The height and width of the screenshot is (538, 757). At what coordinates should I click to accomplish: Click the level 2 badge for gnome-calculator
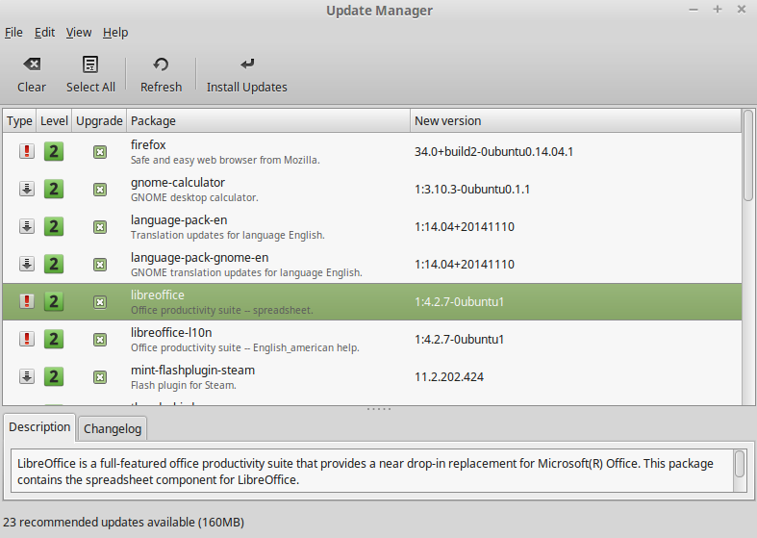(54, 190)
